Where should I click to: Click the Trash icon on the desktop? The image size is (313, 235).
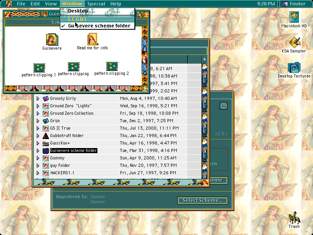coord(294,218)
